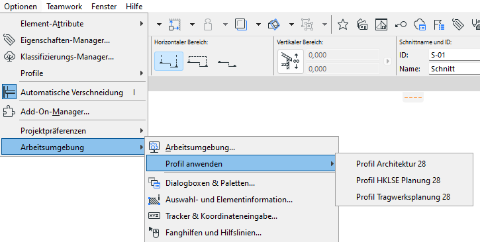Click the vertical range infinite button
This screenshot has width=480, height=242.
tap(291, 61)
